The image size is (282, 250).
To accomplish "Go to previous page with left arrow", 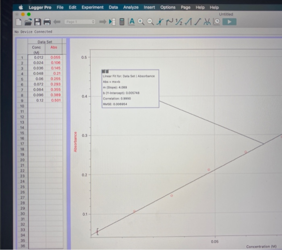I will point(57,22).
